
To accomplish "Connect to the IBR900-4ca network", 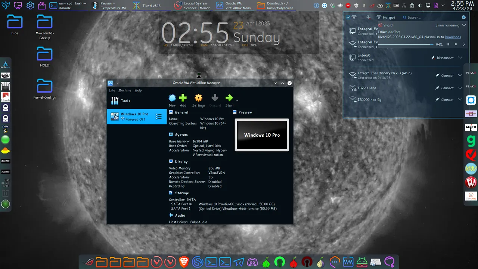I will coord(445,88).
